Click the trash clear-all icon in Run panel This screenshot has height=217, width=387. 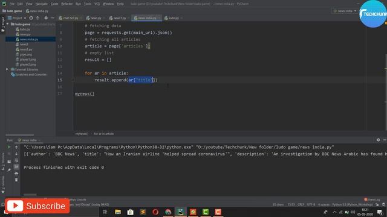click(16, 180)
